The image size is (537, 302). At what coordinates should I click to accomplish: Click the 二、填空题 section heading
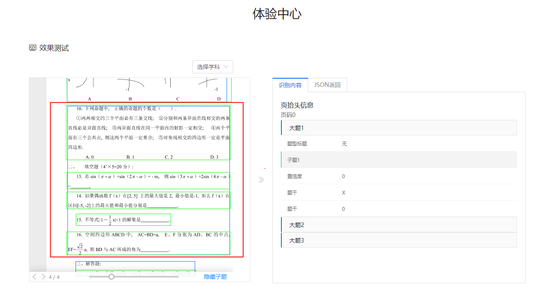(100, 166)
